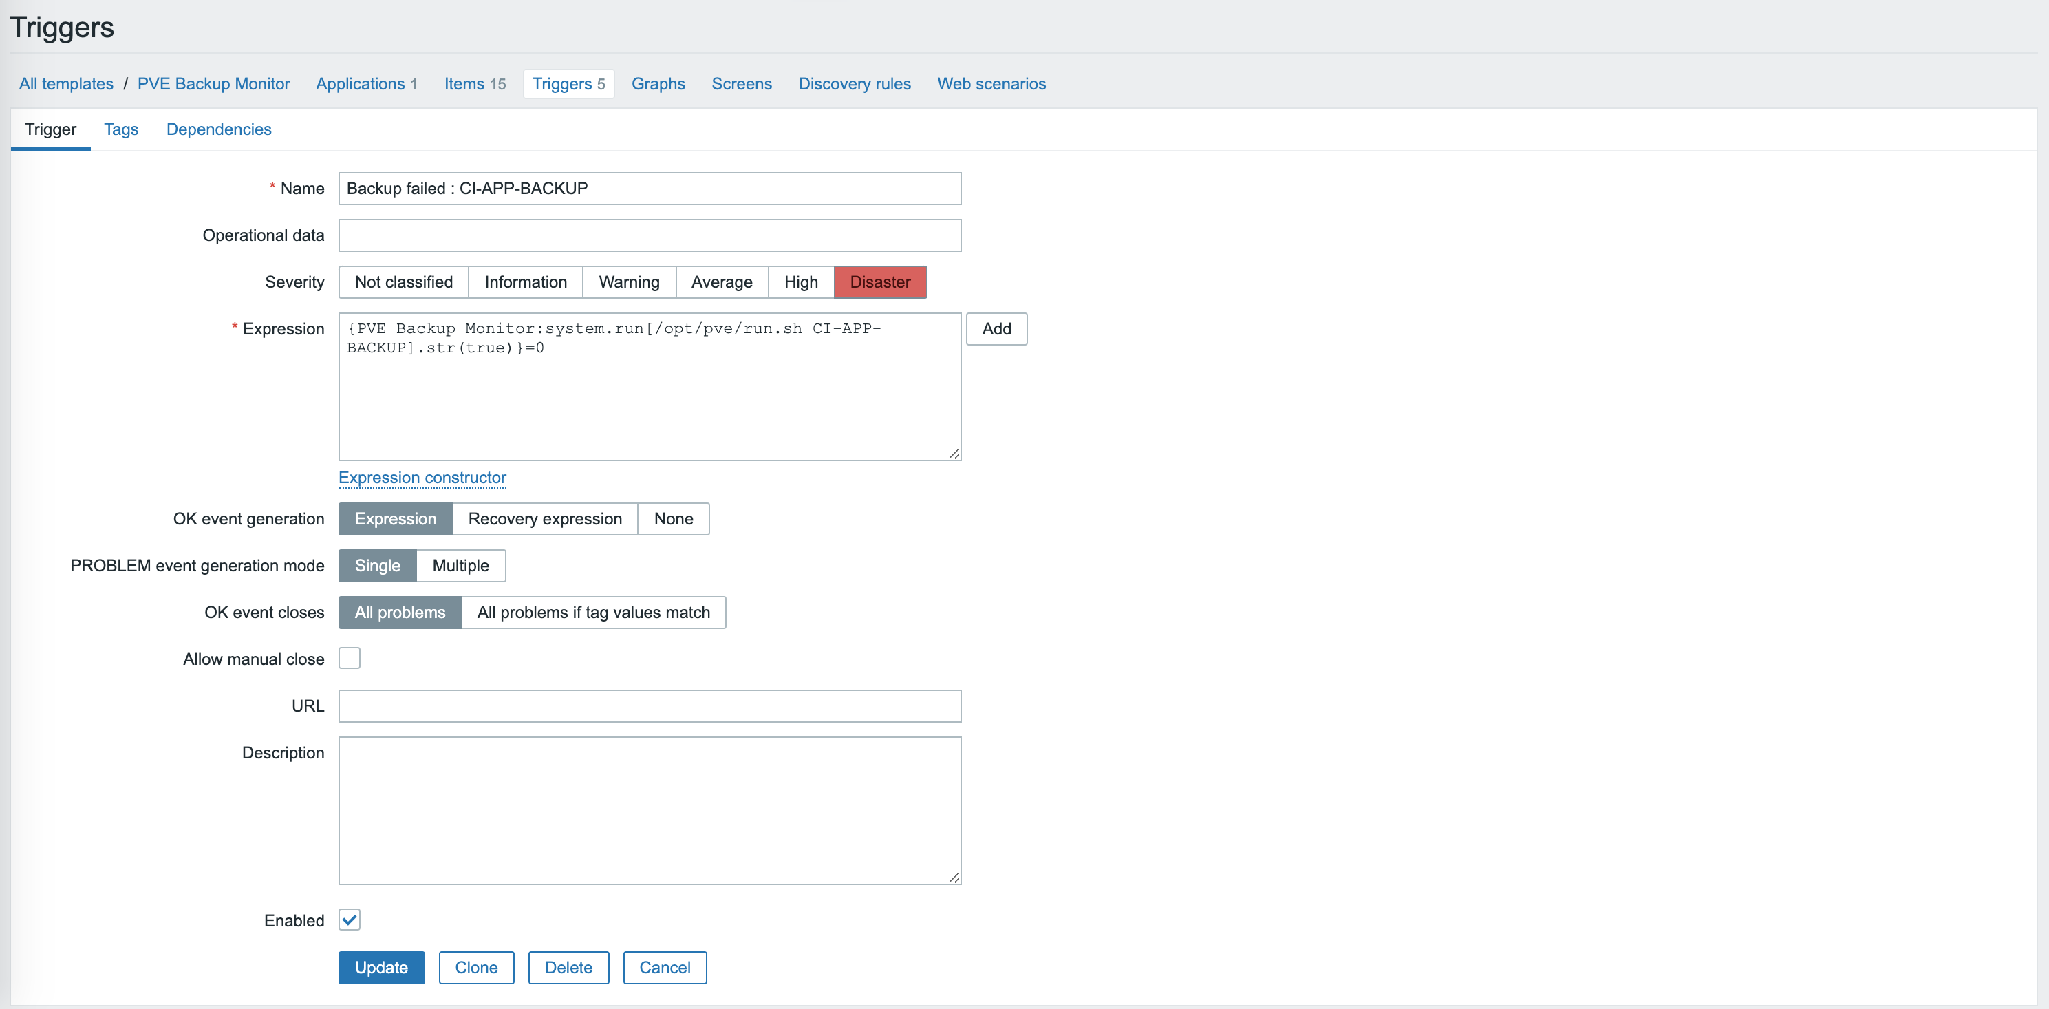Open the Expression constructor link

click(422, 478)
